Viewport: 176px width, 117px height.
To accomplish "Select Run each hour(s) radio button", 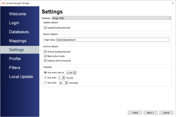I will tap(45, 77).
